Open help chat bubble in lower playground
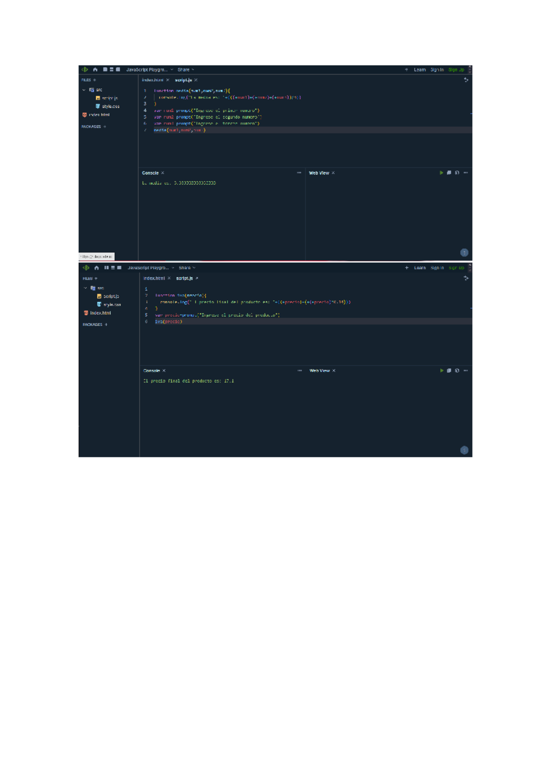Image resolution: width=551 pixels, height=779 pixels. tap(464, 450)
